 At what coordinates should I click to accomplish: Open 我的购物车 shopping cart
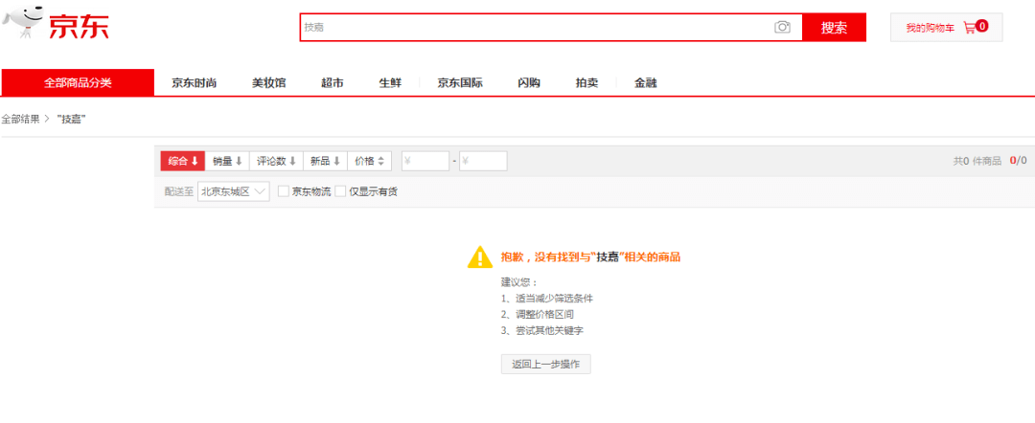point(946,28)
